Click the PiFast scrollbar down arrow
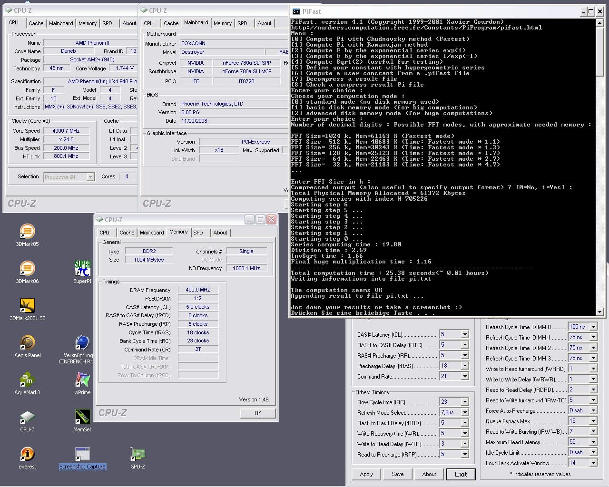The height and width of the screenshot is (487, 609). coord(599,312)
